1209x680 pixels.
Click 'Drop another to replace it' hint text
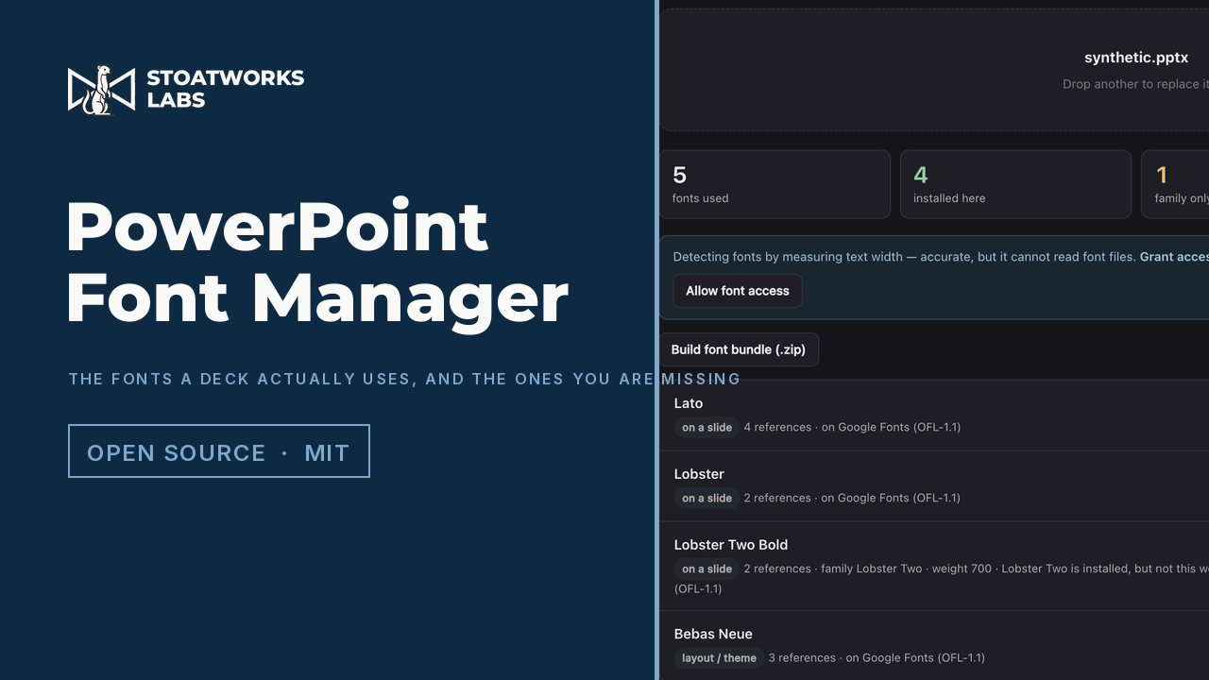1135,84
